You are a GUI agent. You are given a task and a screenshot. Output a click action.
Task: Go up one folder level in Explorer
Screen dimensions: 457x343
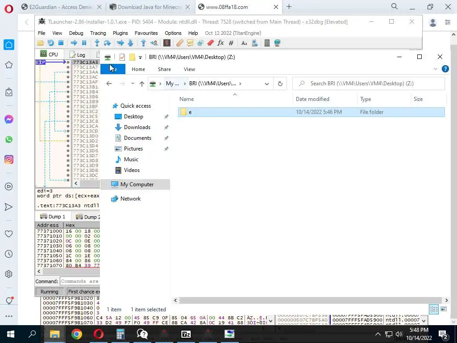point(142,84)
